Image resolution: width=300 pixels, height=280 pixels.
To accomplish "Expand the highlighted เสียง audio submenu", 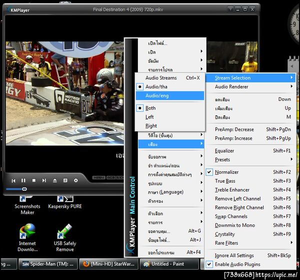I will pyautogui.click(x=171, y=144).
